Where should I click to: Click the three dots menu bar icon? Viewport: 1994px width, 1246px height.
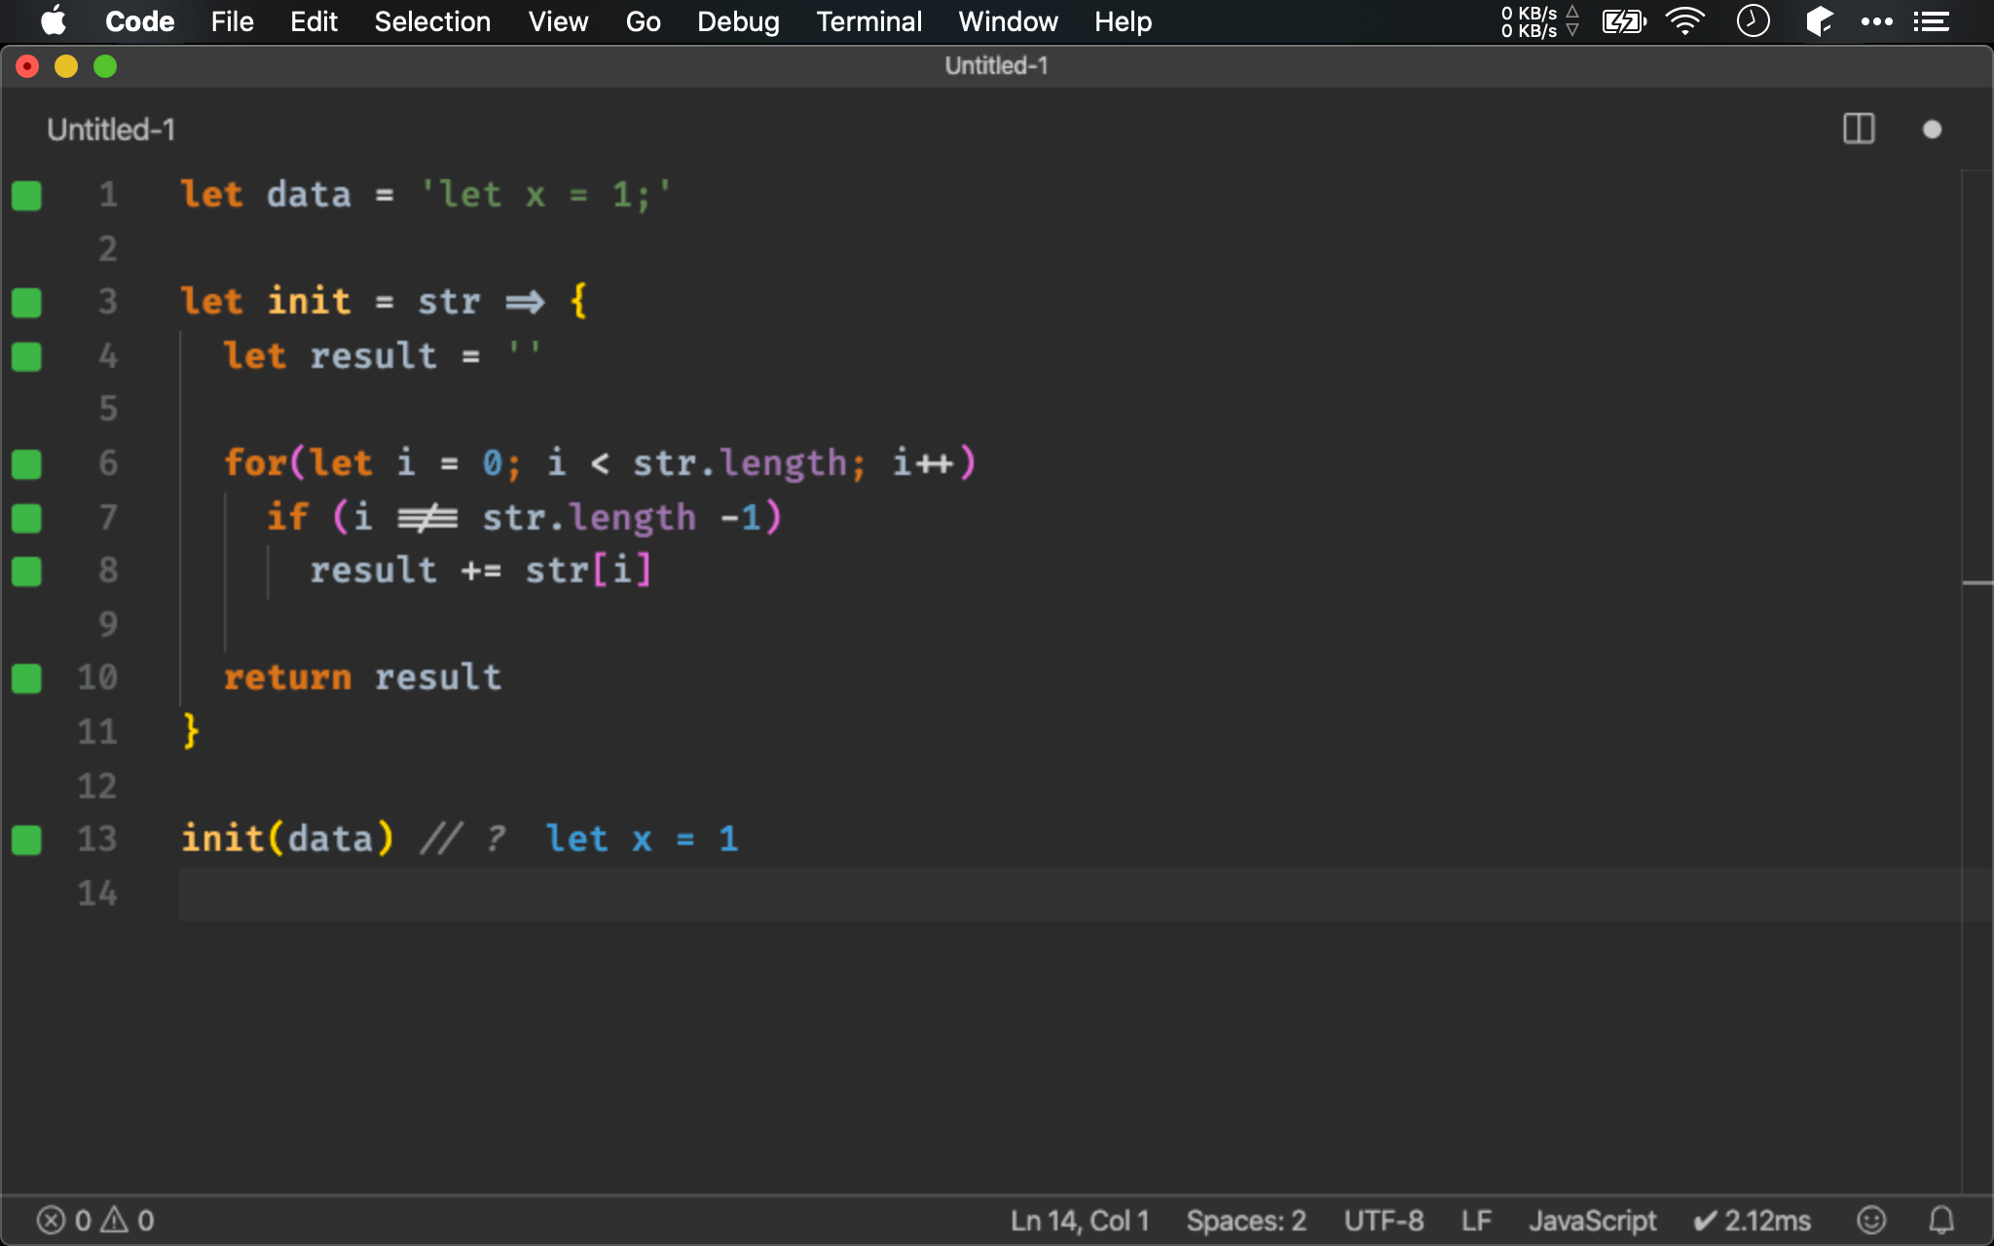click(x=1877, y=21)
